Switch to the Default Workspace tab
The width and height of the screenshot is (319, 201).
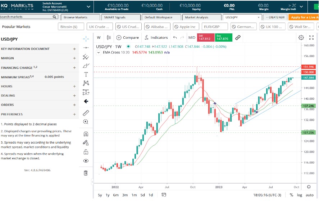[x=161, y=17]
